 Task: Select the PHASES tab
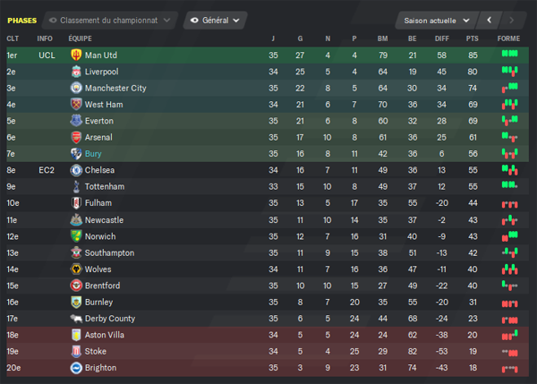(x=21, y=21)
